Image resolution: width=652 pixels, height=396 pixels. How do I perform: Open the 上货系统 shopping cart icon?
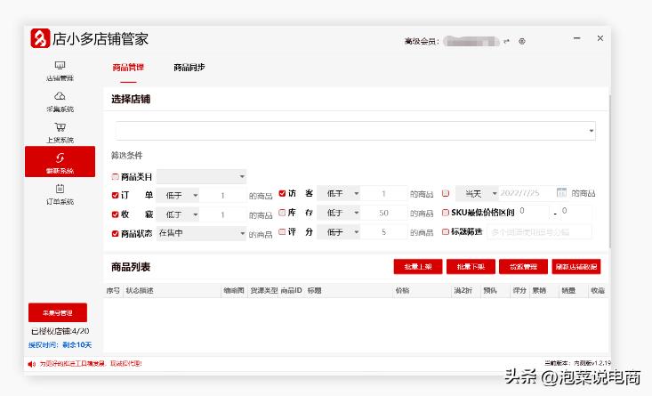[60, 127]
